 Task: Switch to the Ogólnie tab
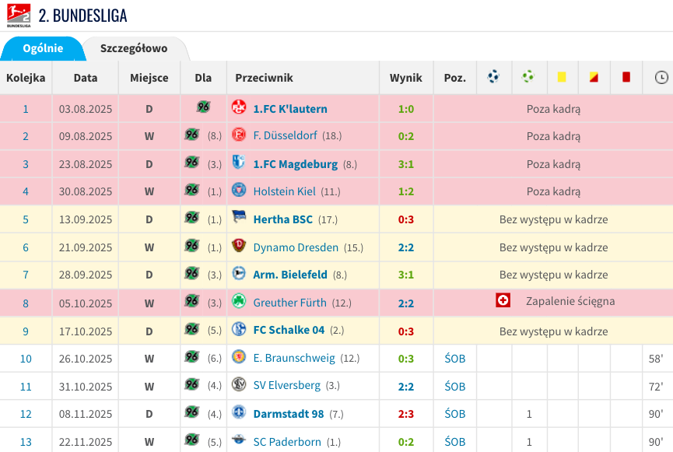(43, 48)
